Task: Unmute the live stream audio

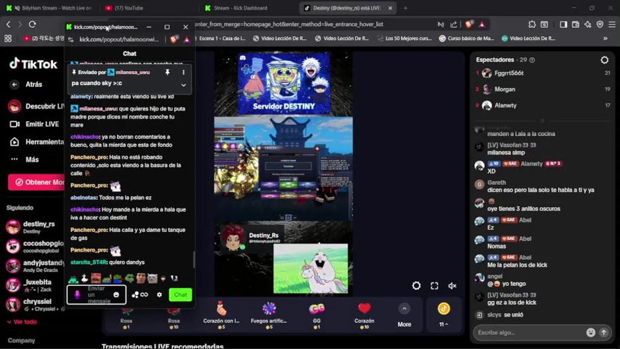Action: (x=452, y=286)
